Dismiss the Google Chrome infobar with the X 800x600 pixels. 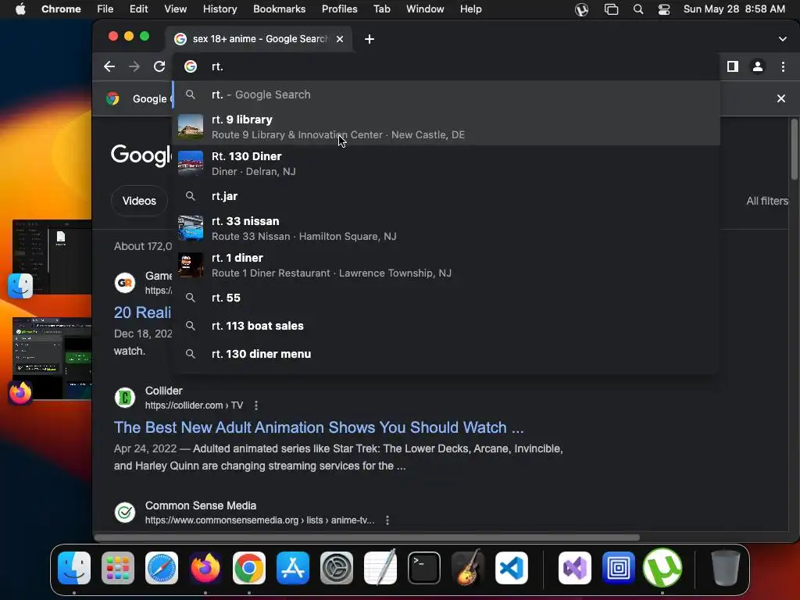781,98
